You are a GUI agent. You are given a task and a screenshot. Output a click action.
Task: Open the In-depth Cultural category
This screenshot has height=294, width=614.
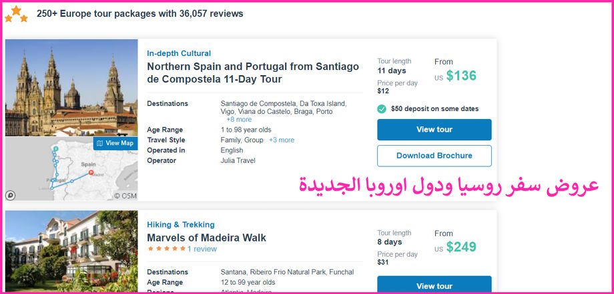pyautogui.click(x=179, y=53)
